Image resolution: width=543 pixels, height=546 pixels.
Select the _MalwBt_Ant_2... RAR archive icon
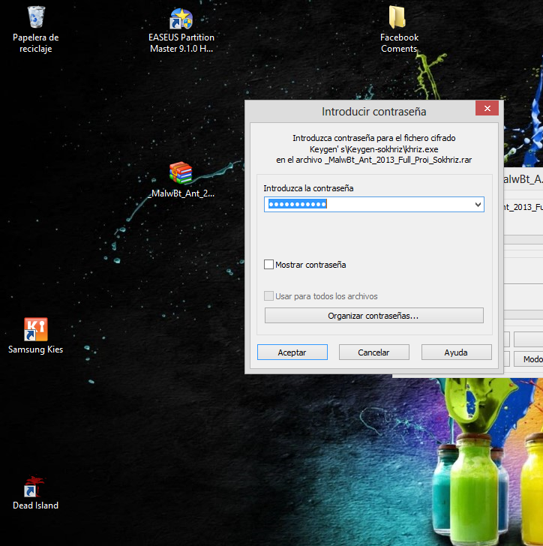pyautogui.click(x=181, y=172)
